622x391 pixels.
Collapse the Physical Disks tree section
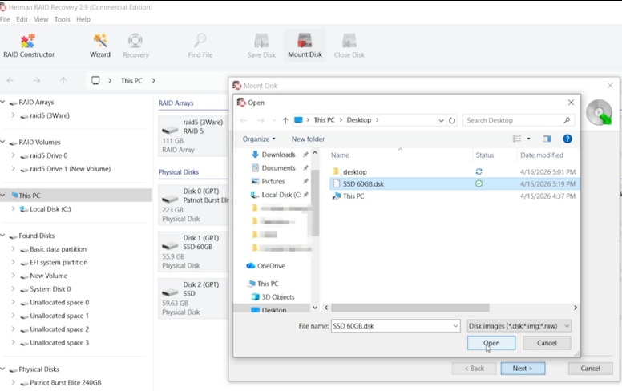pyautogui.click(x=2, y=369)
